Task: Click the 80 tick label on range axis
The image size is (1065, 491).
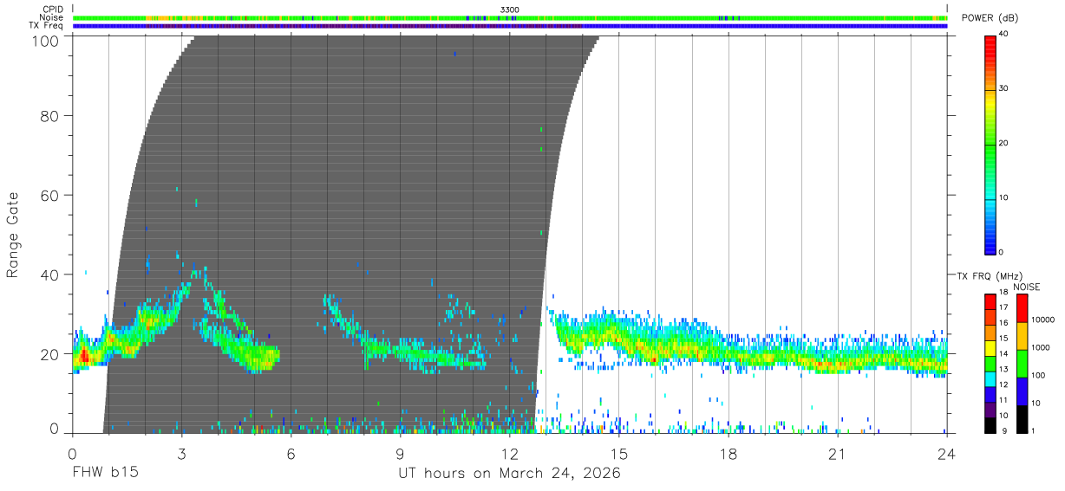Action: point(50,115)
